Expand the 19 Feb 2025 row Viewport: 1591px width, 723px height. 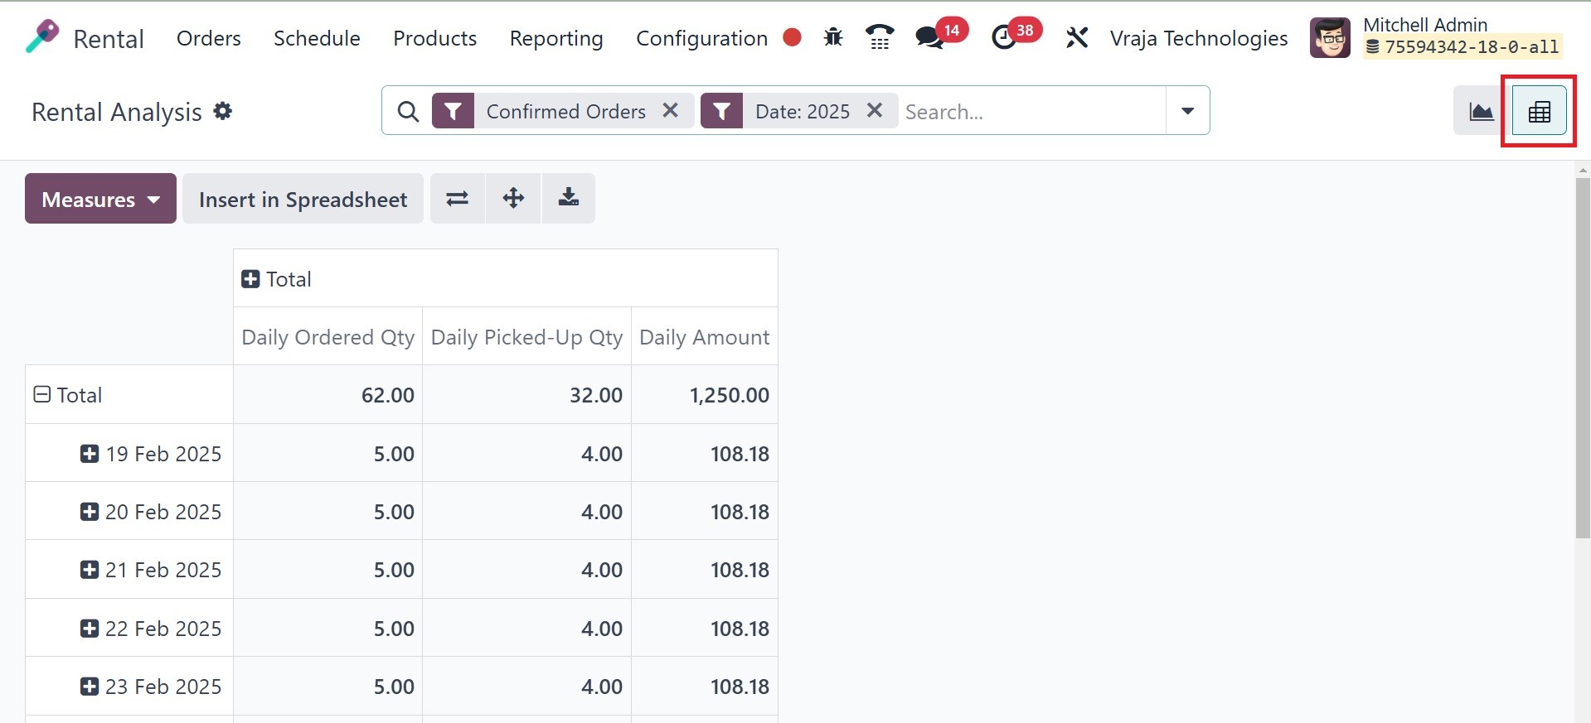[x=90, y=454]
